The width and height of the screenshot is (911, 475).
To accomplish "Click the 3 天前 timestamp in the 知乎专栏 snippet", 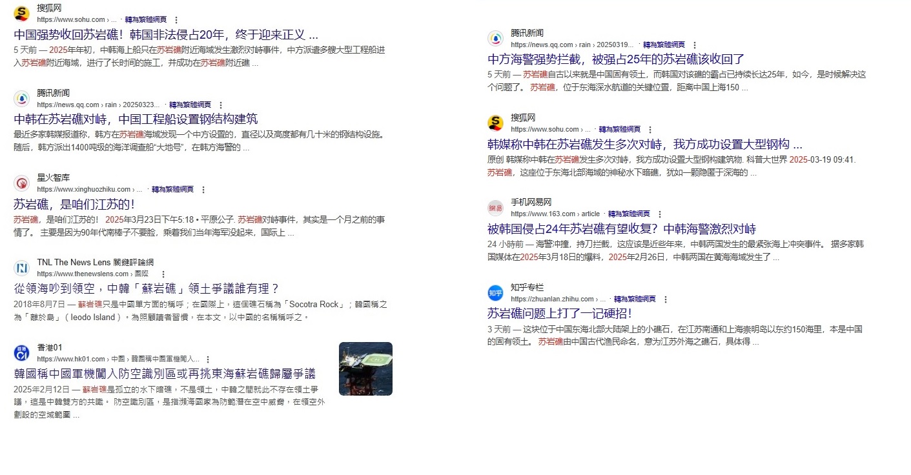I will tap(499, 329).
